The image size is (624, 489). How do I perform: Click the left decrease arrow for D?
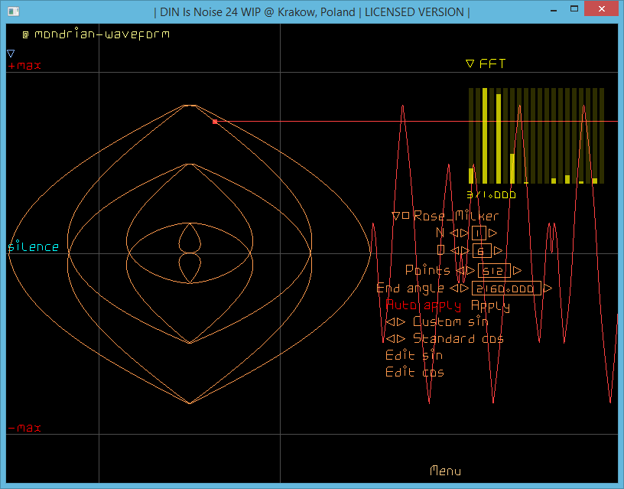pos(453,251)
